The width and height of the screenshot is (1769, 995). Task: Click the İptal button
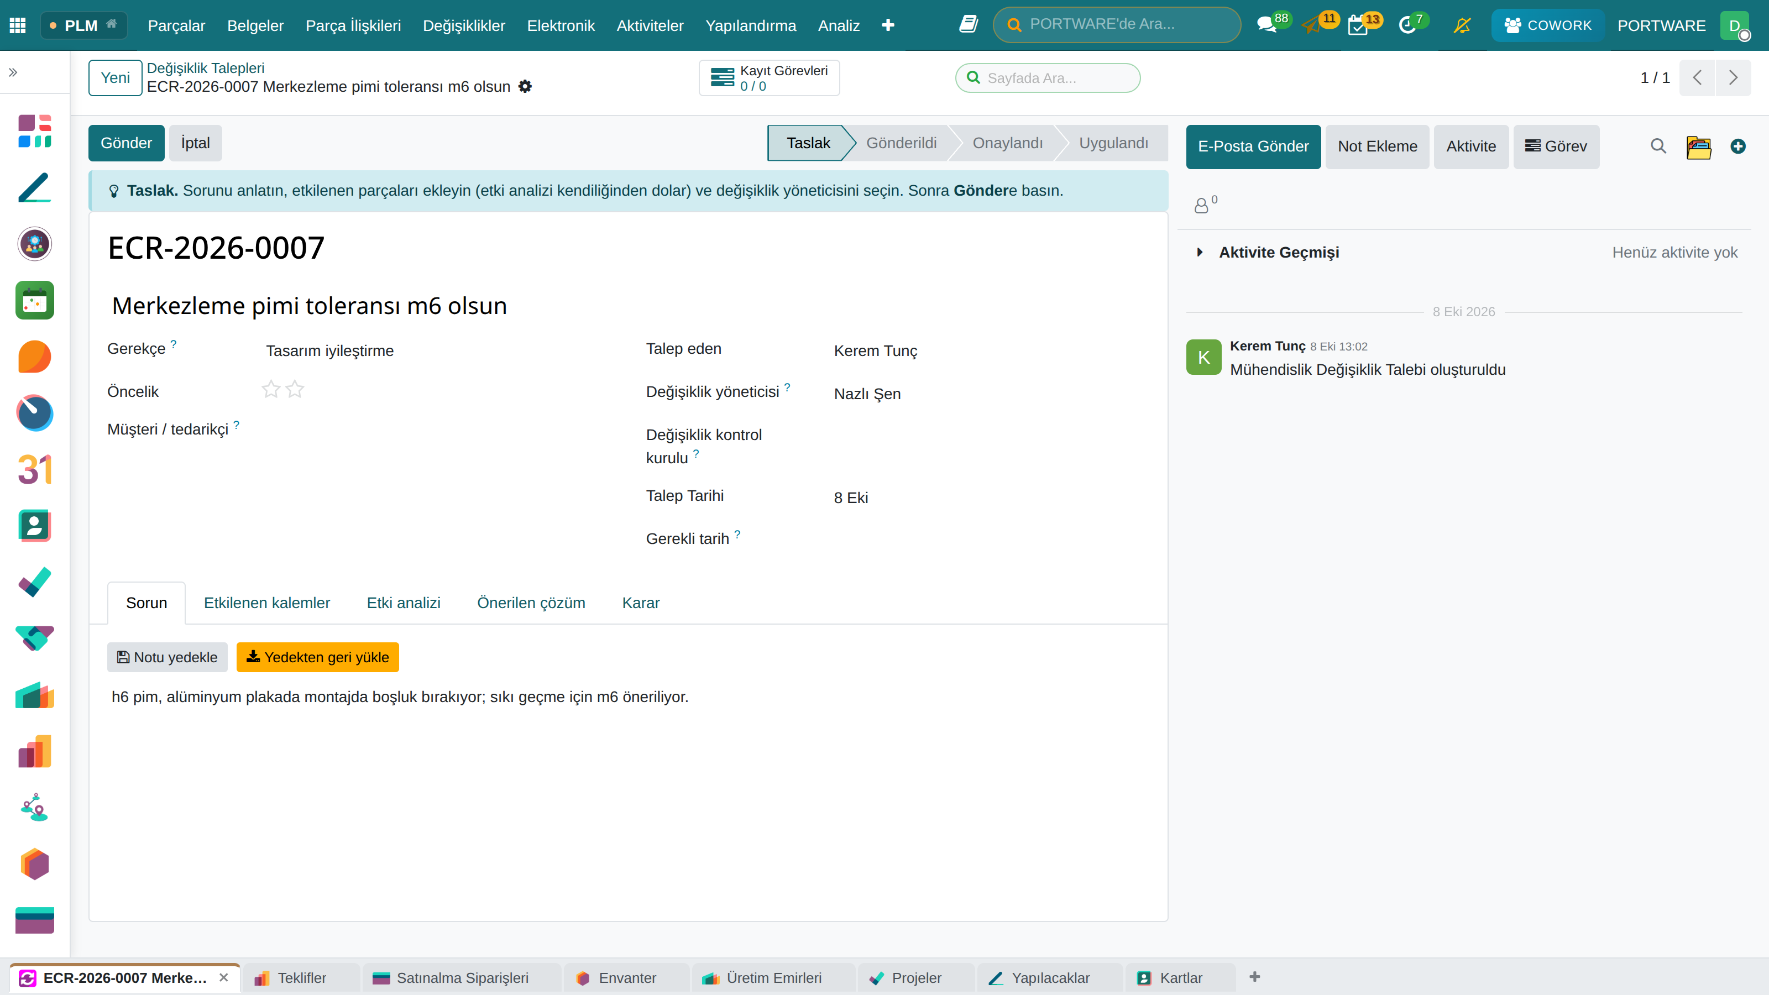196,143
